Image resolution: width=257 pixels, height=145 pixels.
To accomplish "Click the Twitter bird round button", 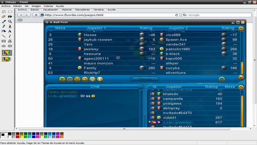I will click(92, 79).
